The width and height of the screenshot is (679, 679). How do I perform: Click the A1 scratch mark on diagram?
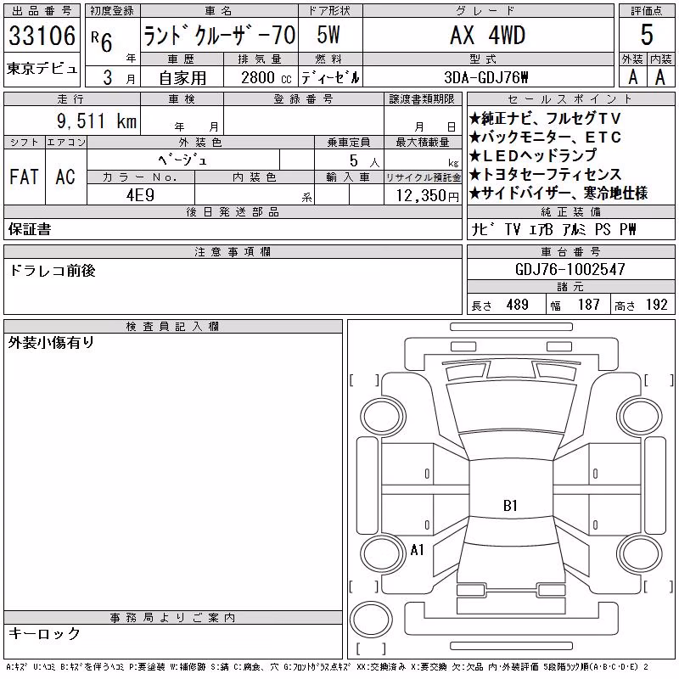pos(417,550)
